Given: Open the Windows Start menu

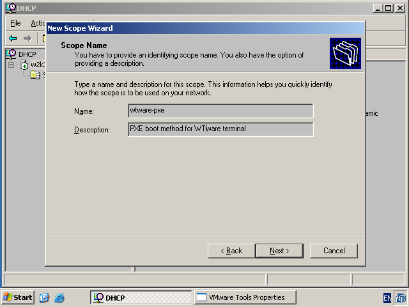Looking at the screenshot, I should tap(17, 297).
